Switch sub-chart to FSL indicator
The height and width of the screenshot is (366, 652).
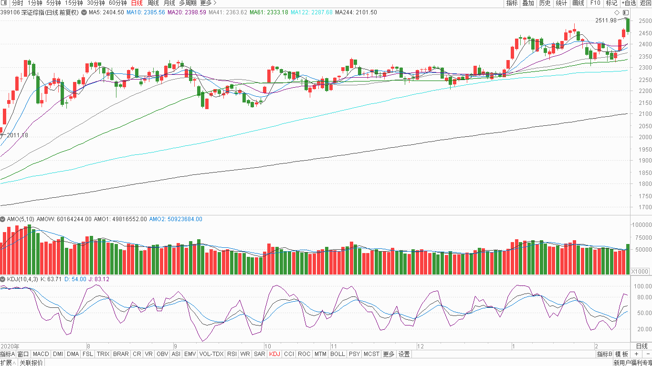[x=88, y=354]
